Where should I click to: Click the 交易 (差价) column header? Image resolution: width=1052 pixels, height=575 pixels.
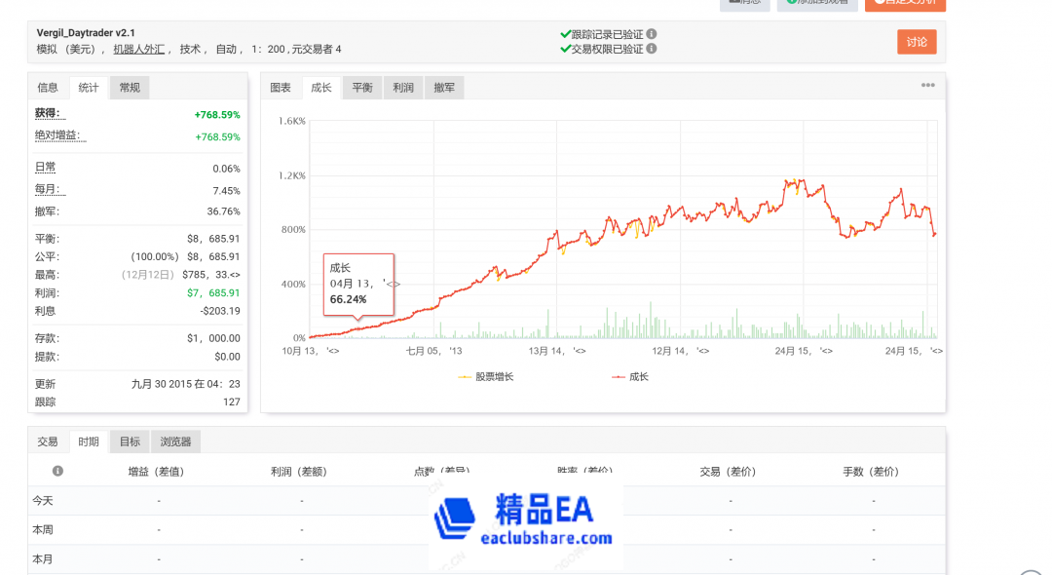(x=728, y=472)
